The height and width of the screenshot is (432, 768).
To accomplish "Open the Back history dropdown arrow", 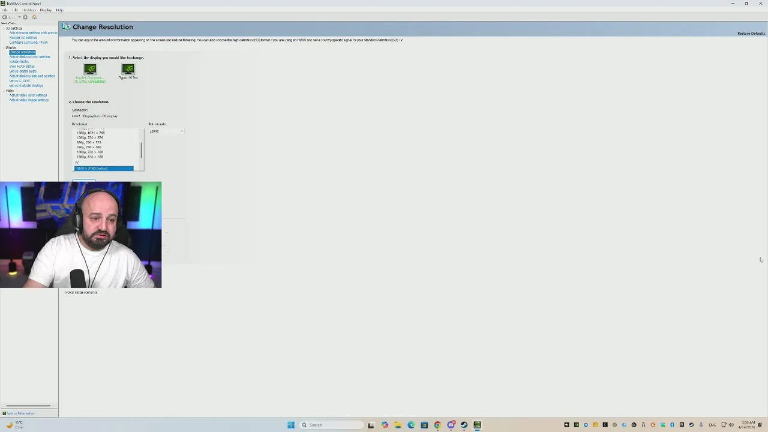I will click(x=19, y=17).
